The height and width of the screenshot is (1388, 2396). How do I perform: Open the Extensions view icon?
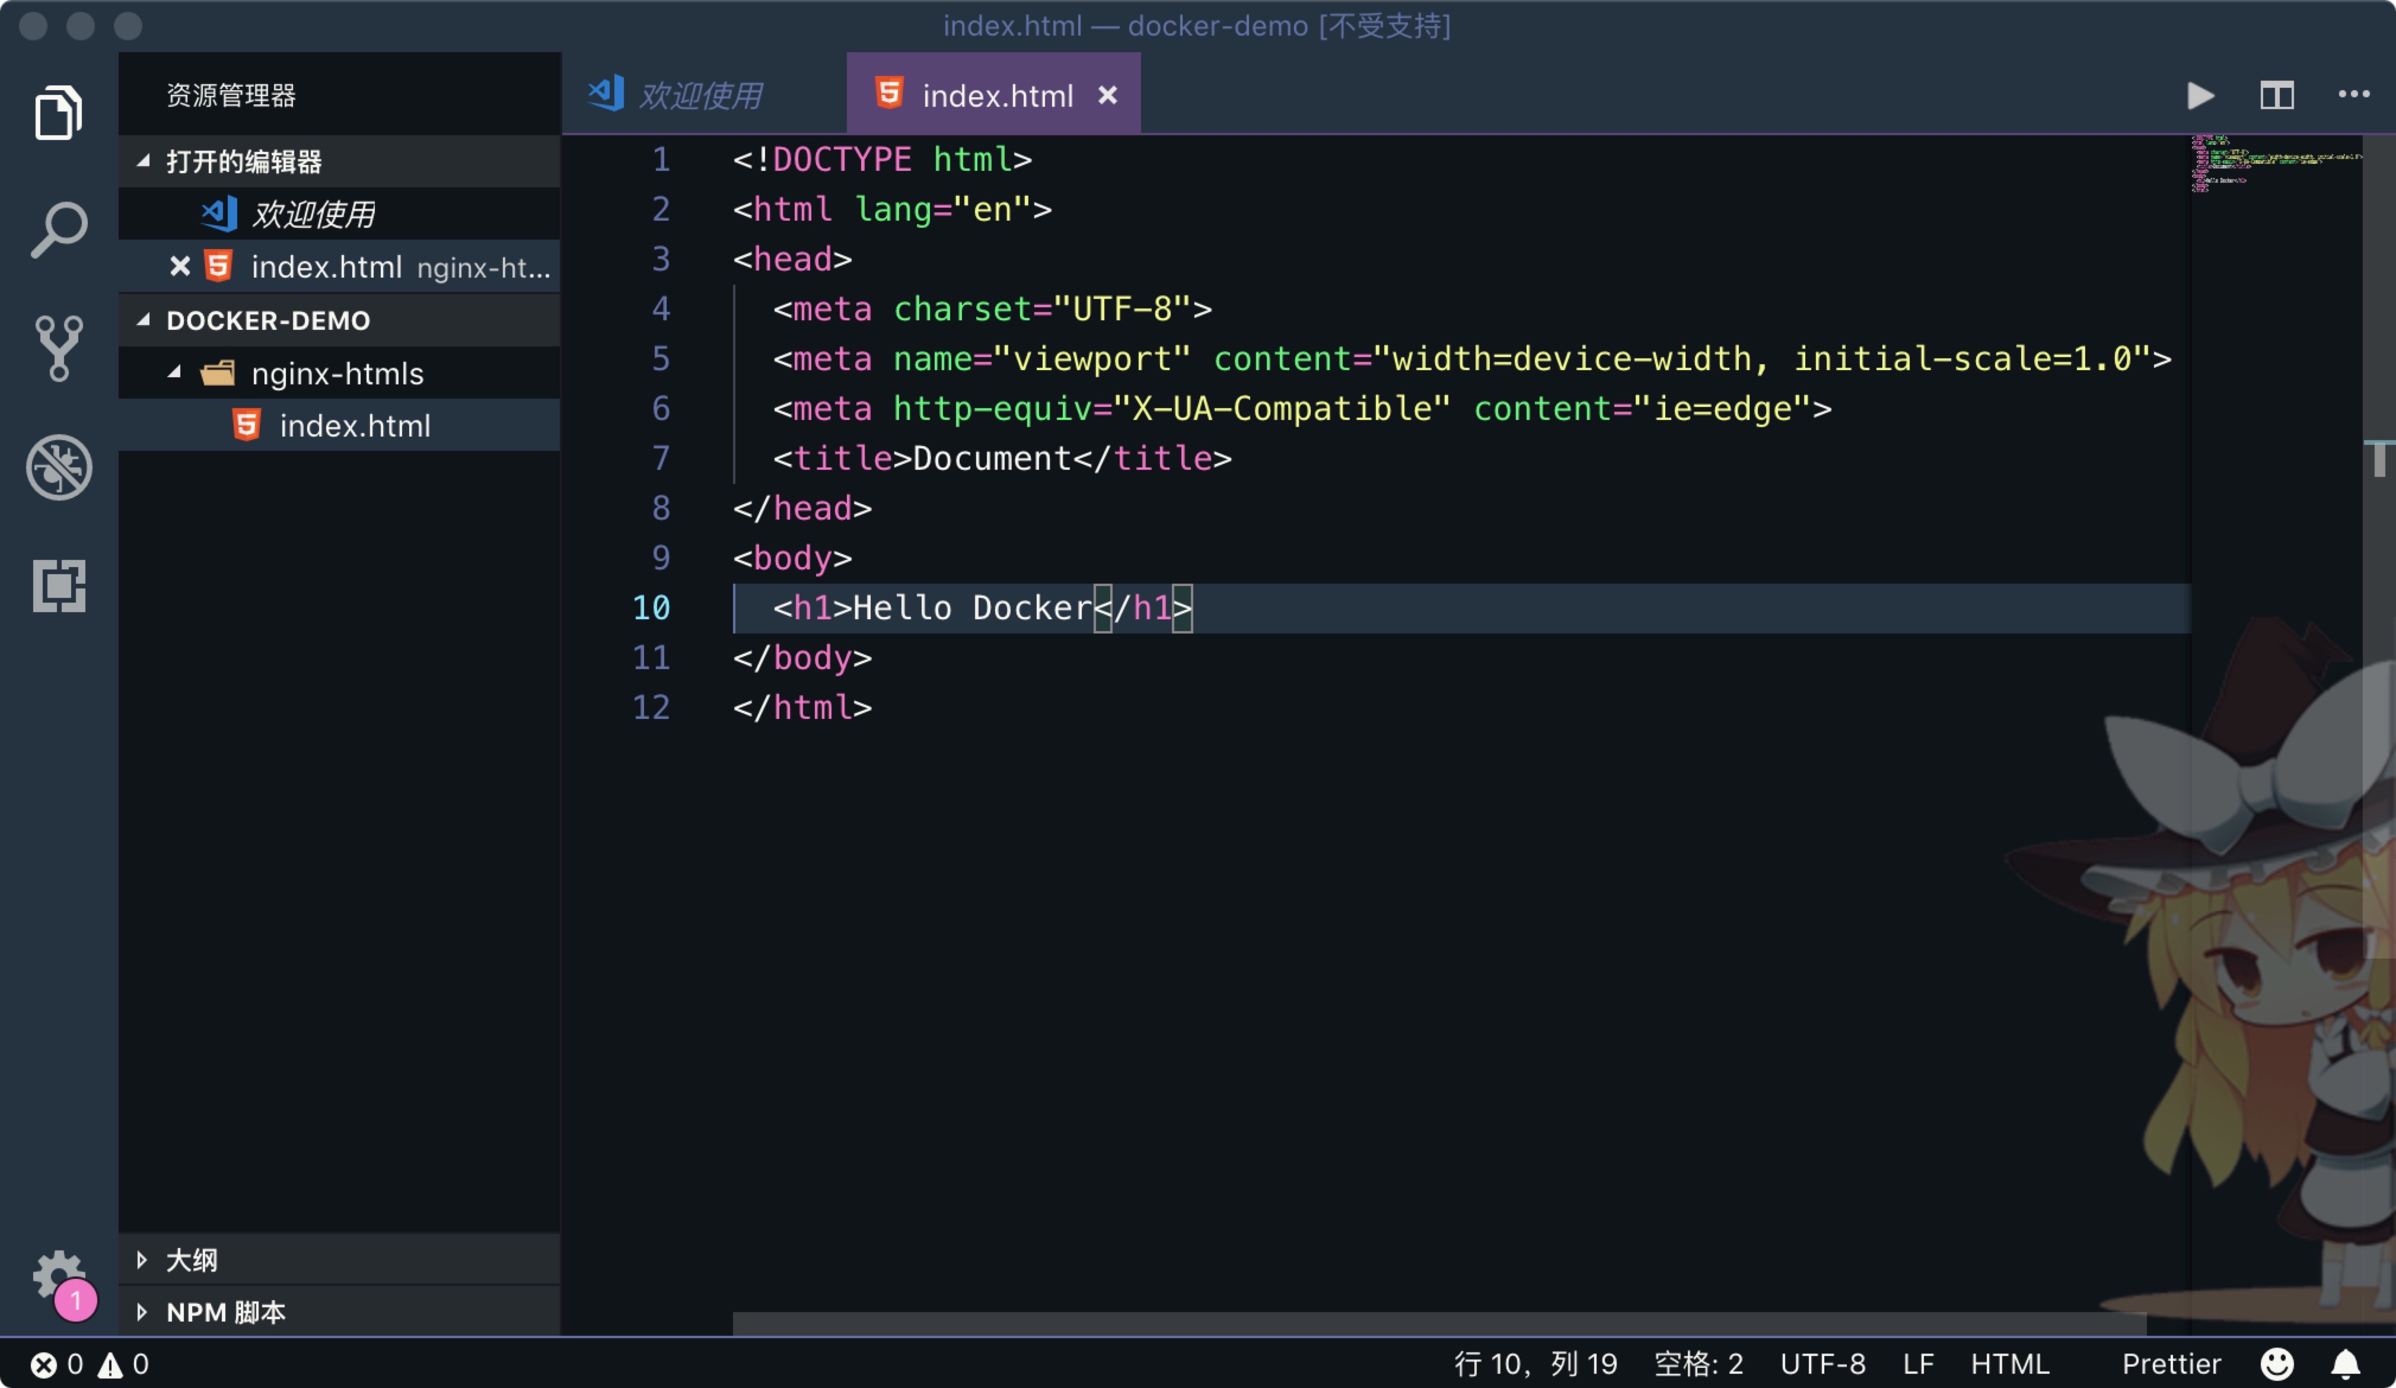(59, 585)
